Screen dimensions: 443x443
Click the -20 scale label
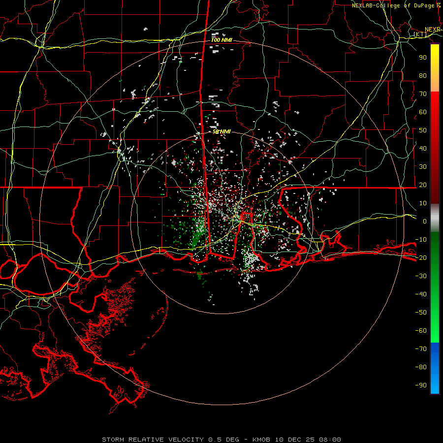pyautogui.click(x=421, y=257)
